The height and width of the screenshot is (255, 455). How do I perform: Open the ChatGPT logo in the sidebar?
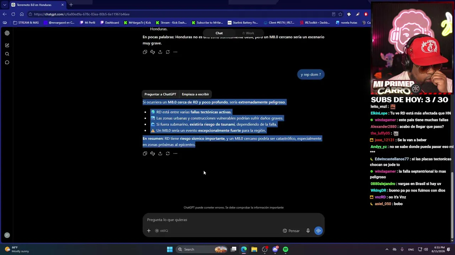[7, 33]
